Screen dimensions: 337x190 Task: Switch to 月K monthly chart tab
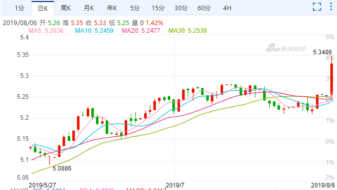89,8
